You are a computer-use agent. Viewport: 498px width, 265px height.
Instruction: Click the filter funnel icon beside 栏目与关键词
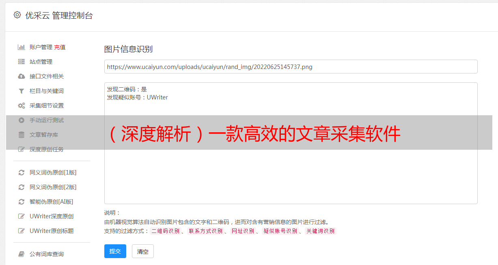pyautogui.click(x=22, y=91)
